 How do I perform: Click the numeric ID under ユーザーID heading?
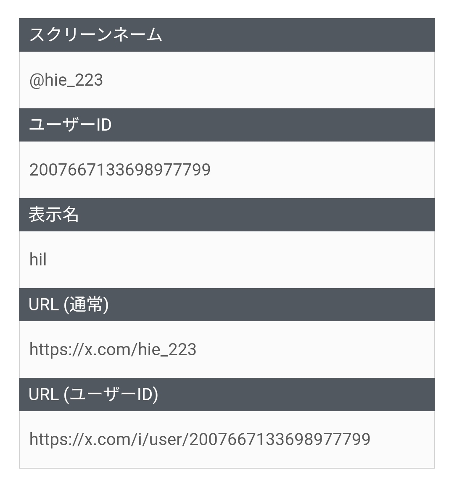[120, 170]
